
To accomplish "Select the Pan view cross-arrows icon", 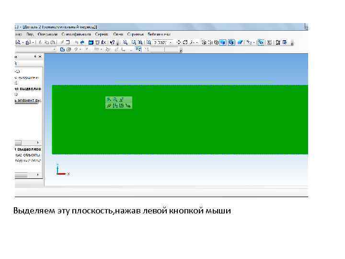I will [x=178, y=42].
